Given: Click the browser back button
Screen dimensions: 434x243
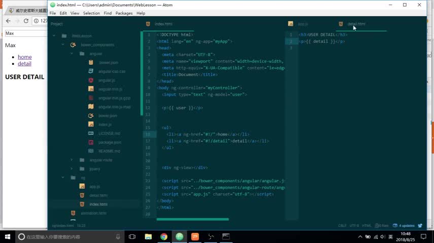Looking at the screenshot, I should click(x=8, y=21).
